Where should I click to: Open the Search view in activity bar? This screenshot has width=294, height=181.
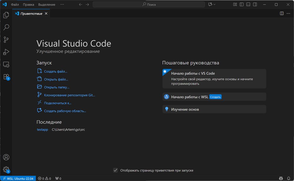tap(6, 27)
